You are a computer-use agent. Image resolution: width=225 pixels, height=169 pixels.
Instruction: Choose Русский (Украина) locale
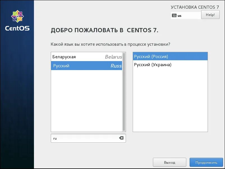[x=170, y=65]
